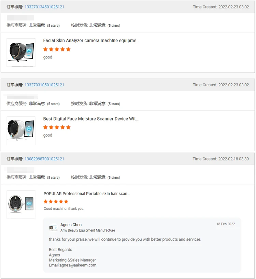This screenshot has height=279, width=256.
Task: Open the Best Digital Face Moisture Scanner title
Action: [91, 119]
